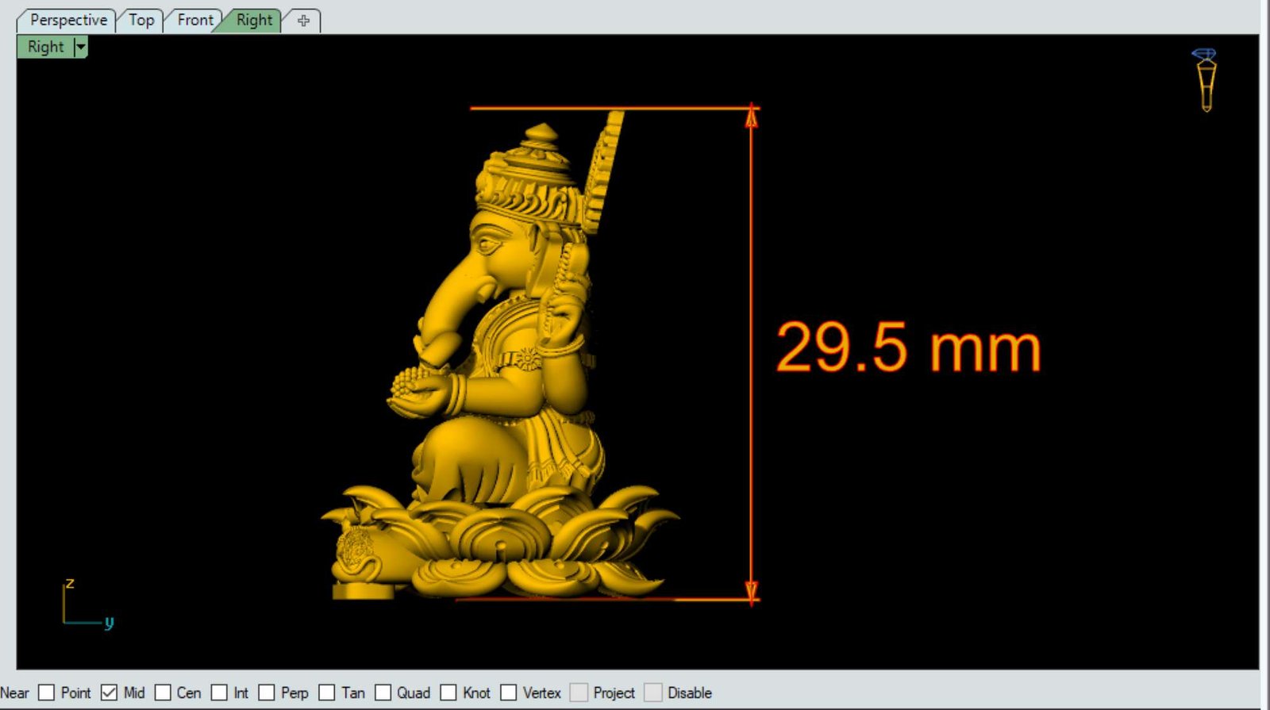Screen dimensions: 1270x710
Task: Select the golden Ganesha model
Action: coord(508,381)
